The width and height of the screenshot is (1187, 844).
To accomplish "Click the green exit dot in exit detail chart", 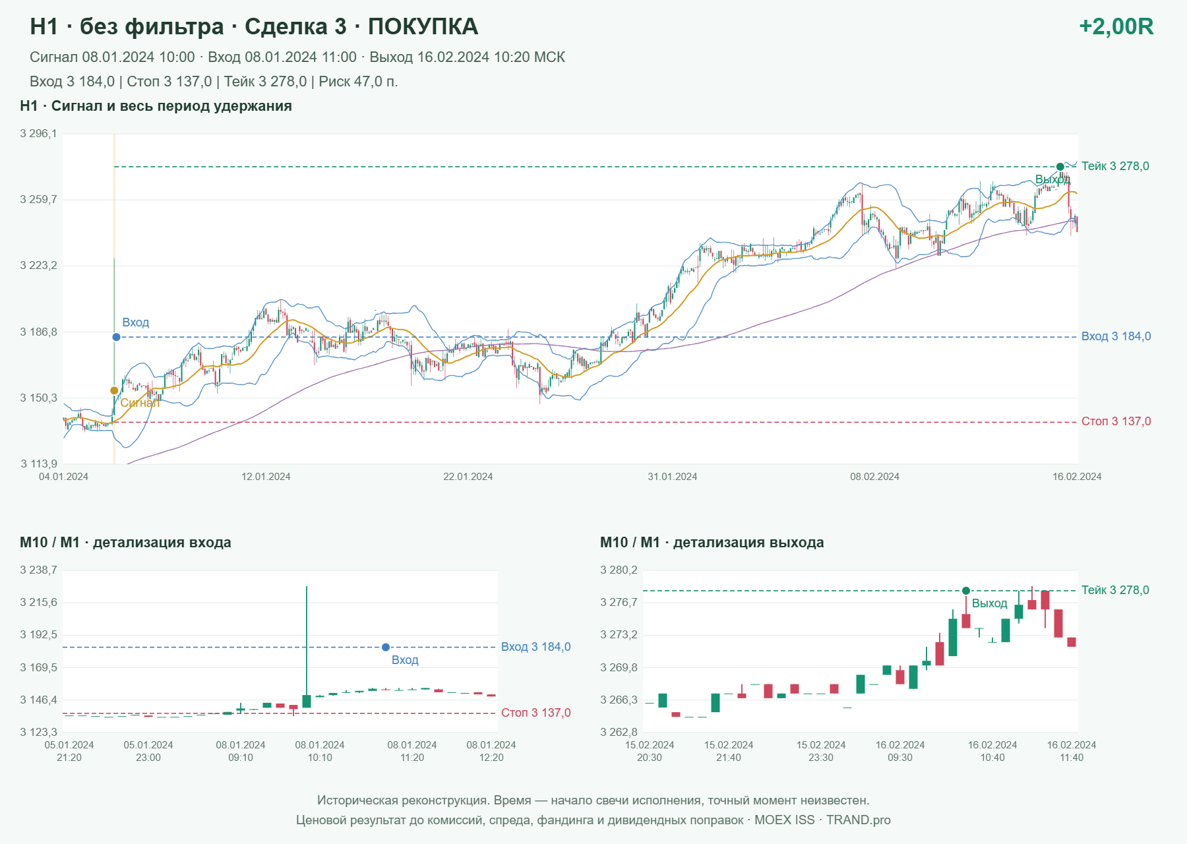I will click(966, 591).
